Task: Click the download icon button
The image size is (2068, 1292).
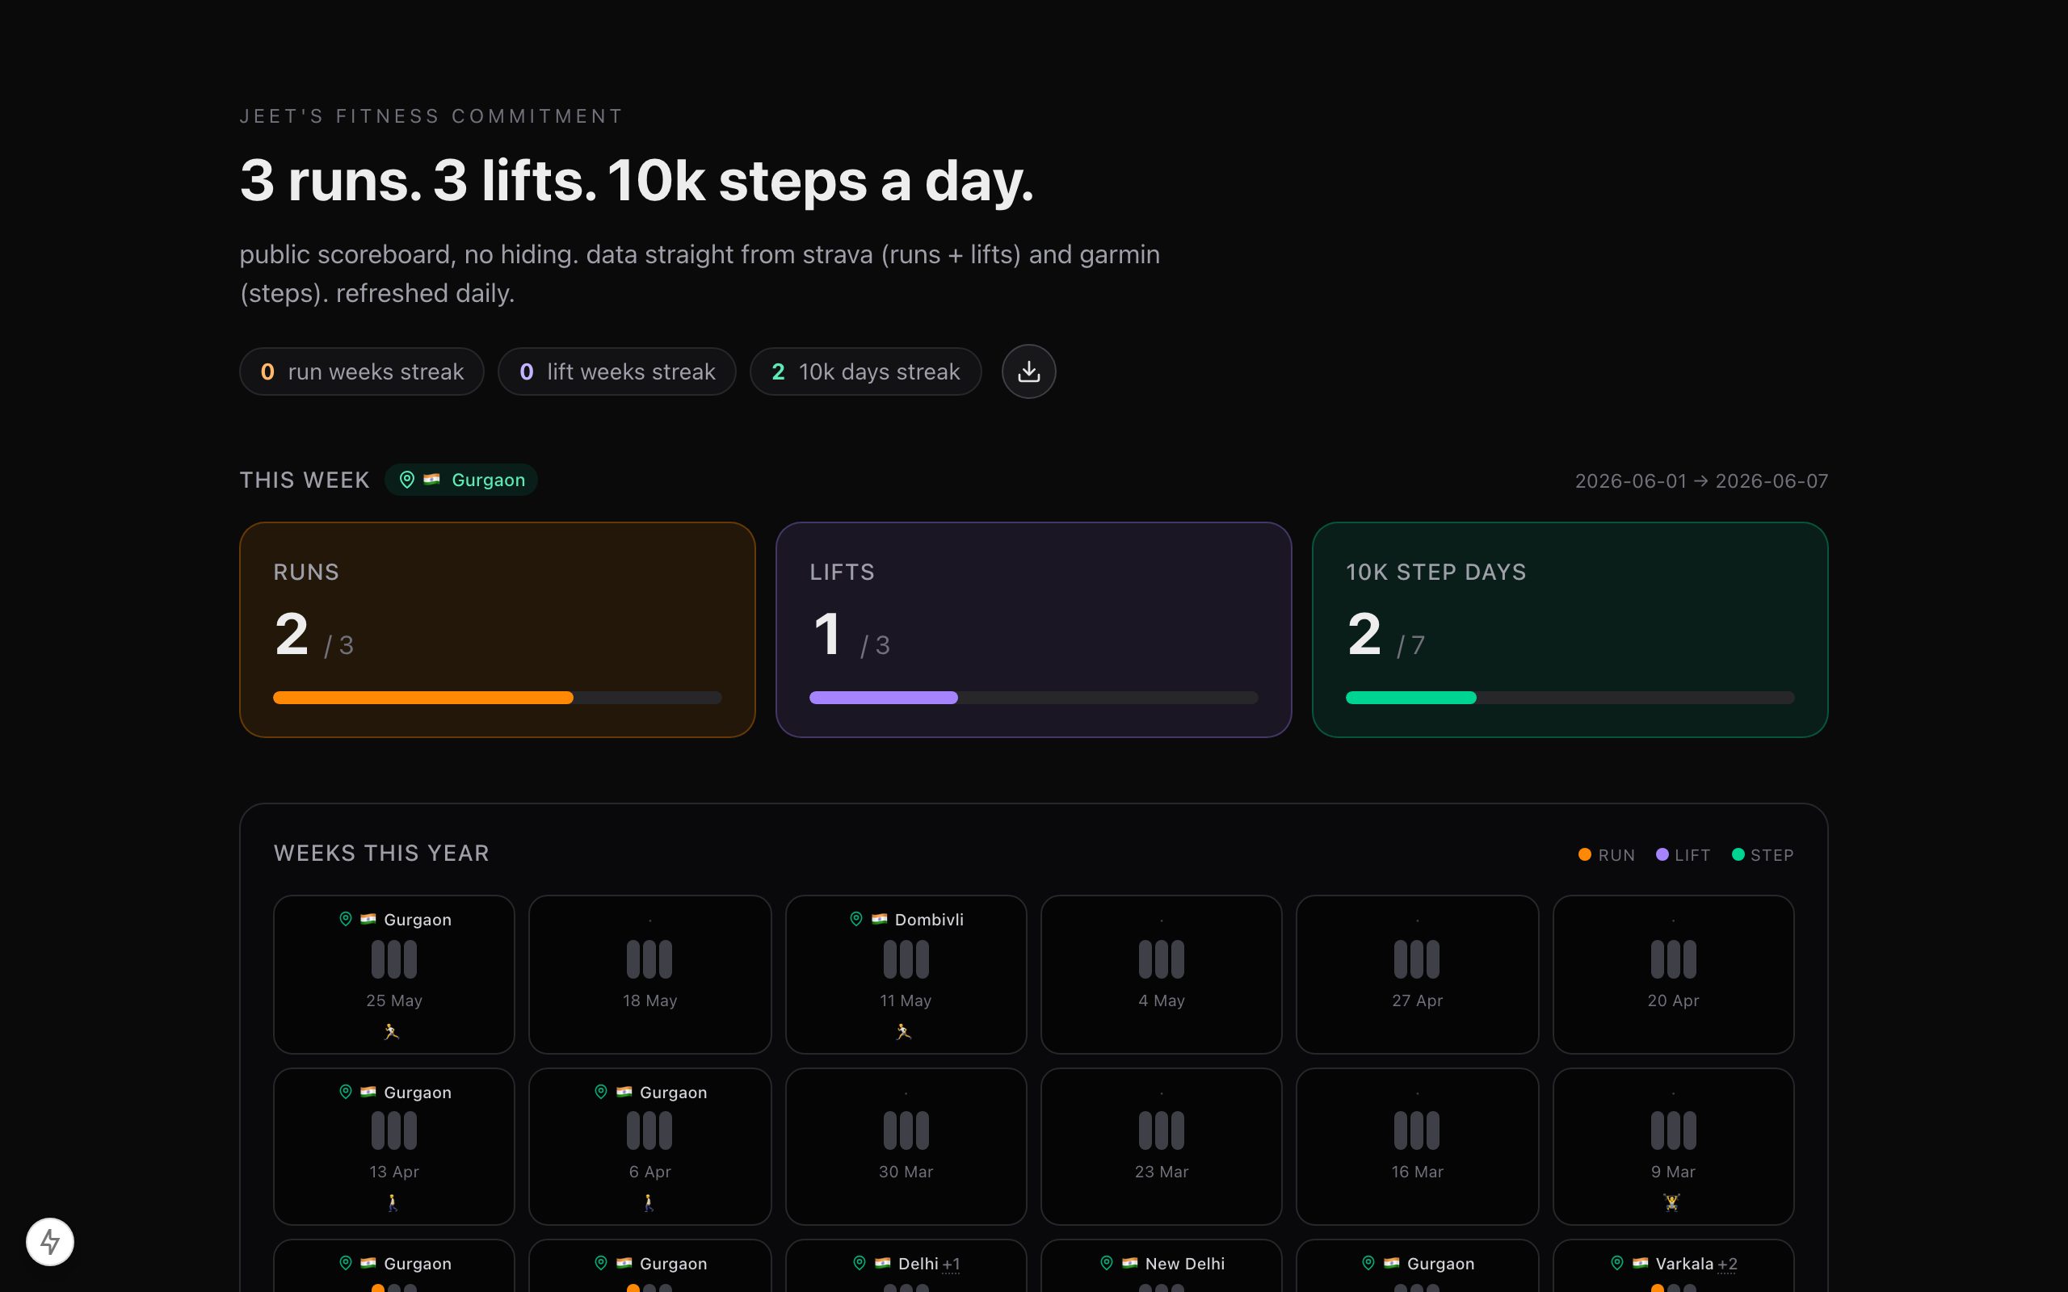Action: point(1029,371)
